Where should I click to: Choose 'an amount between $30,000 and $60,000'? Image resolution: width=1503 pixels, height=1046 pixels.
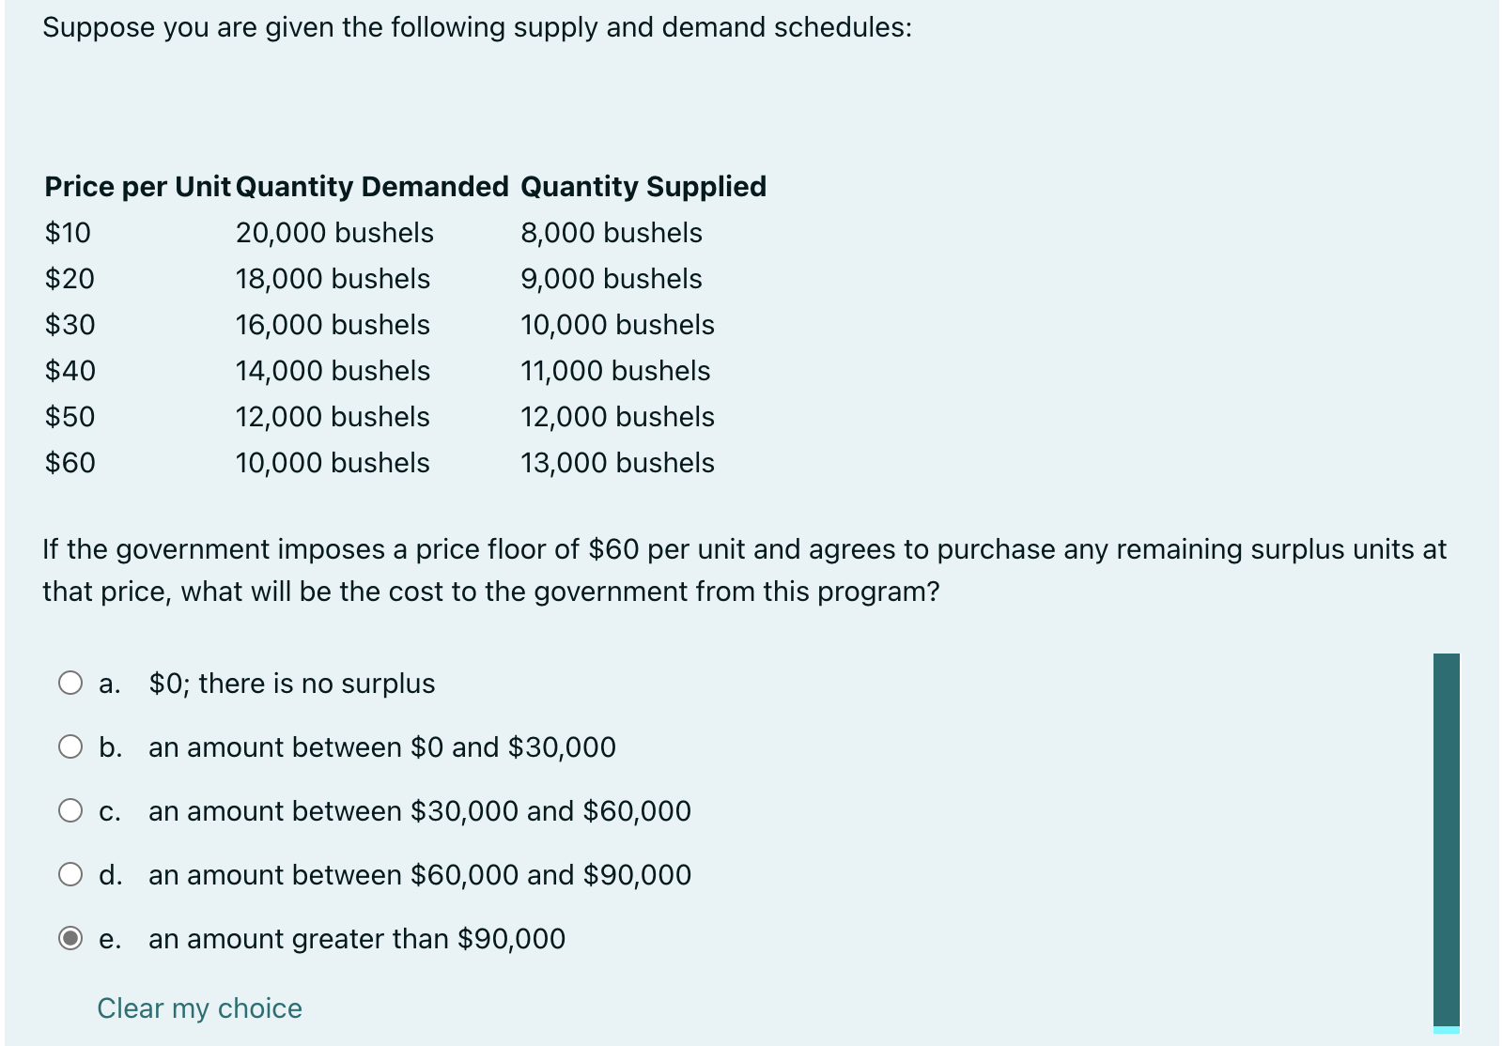(x=419, y=810)
